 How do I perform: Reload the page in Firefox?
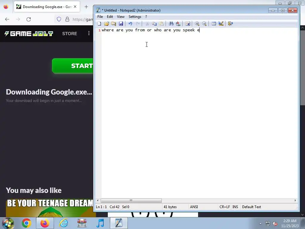pyautogui.click(x=29, y=19)
